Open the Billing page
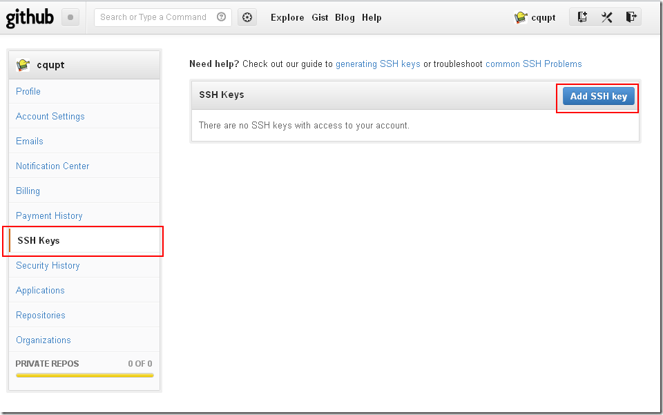The width and height of the screenshot is (663, 415). tap(28, 191)
